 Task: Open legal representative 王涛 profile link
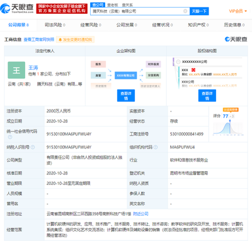[x=33, y=67]
